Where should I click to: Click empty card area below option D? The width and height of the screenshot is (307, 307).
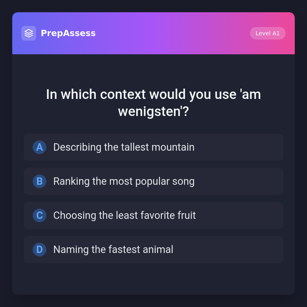pyautogui.click(x=153, y=279)
